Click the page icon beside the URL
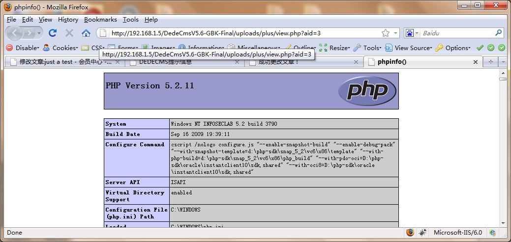This screenshot has height=242, width=511. coord(103,33)
